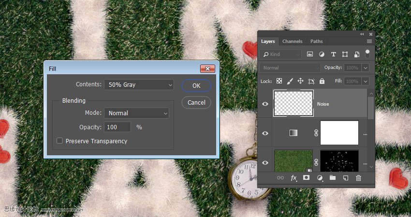Open the layer style fx menu
Image resolution: width=411 pixels, height=217 pixels.
(294, 178)
